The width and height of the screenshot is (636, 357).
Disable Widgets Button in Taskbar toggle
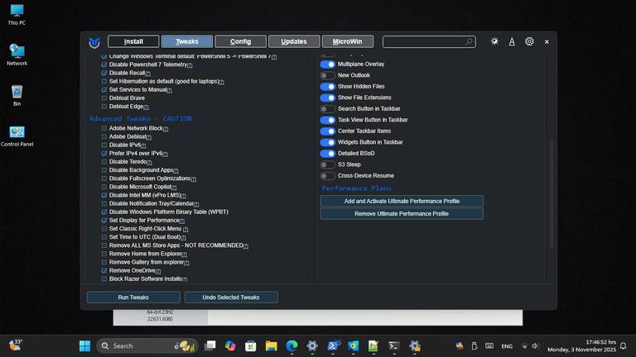(327, 142)
